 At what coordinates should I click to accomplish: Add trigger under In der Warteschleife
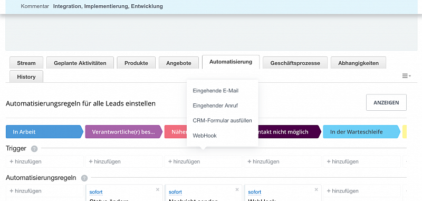pos(342,161)
